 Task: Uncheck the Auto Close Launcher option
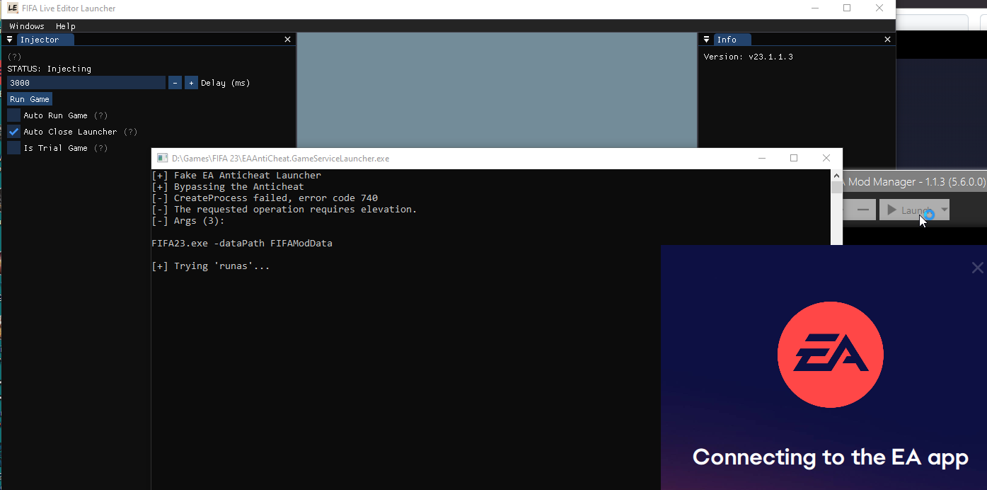pyautogui.click(x=14, y=132)
